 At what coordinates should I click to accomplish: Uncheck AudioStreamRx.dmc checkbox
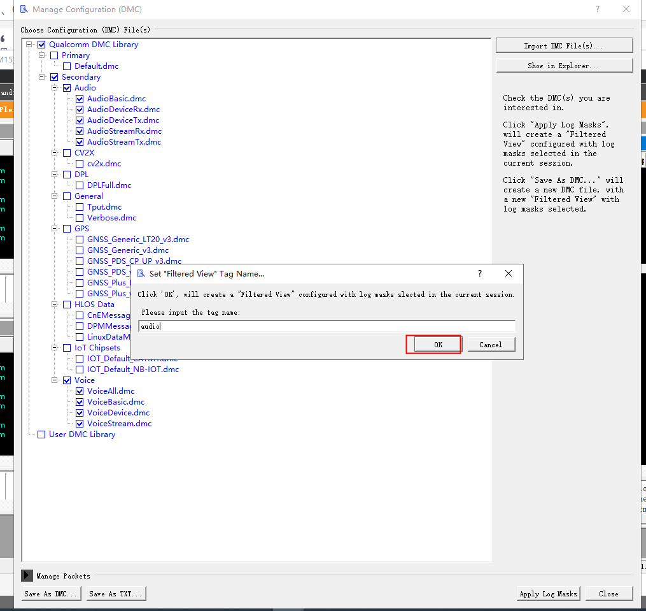(x=80, y=131)
